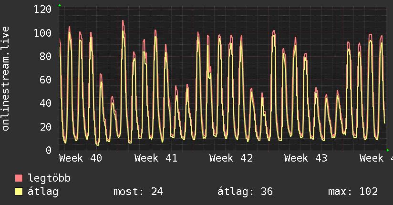The width and height of the screenshot is (393, 205).
Task: Click the green arrow atop the y-axis
Action: (60, 5)
